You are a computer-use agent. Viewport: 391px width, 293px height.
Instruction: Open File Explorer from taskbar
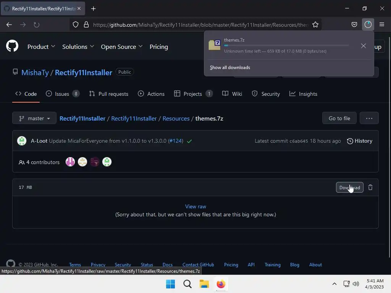pos(204,284)
